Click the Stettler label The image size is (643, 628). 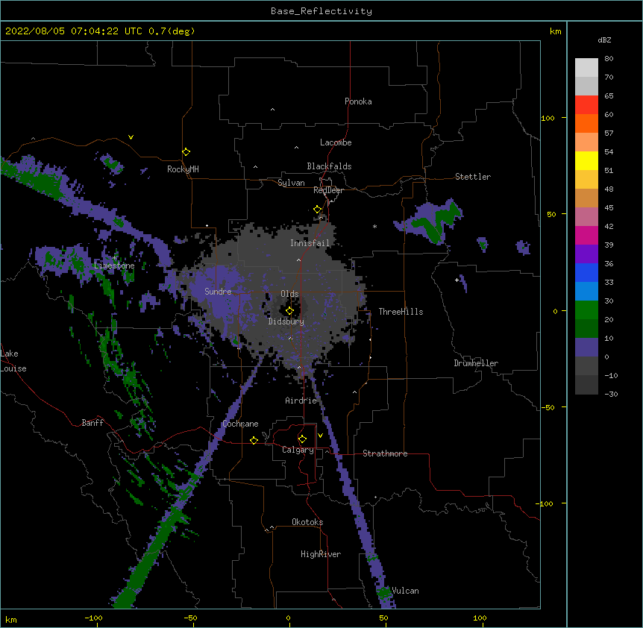pos(473,177)
